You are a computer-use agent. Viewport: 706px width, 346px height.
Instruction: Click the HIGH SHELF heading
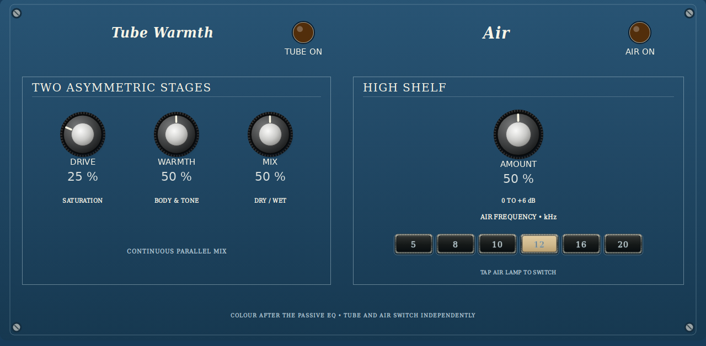tap(405, 88)
